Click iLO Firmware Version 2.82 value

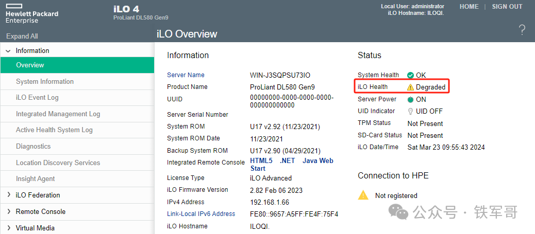click(276, 190)
